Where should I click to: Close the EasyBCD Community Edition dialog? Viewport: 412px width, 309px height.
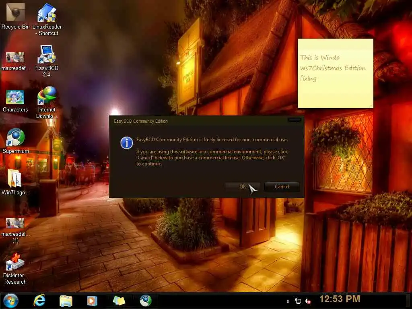pyautogui.click(x=294, y=120)
